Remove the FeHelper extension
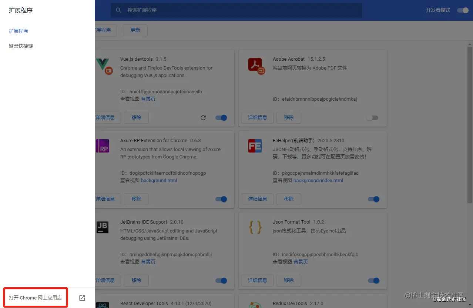The image size is (473, 308). (289, 199)
